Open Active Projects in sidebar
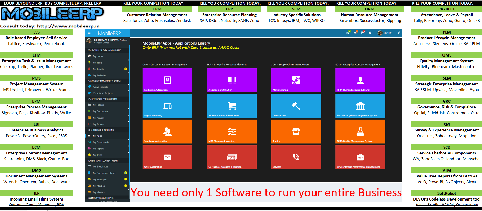The height and width of the screenshot is (211, 482). [107, 87]
